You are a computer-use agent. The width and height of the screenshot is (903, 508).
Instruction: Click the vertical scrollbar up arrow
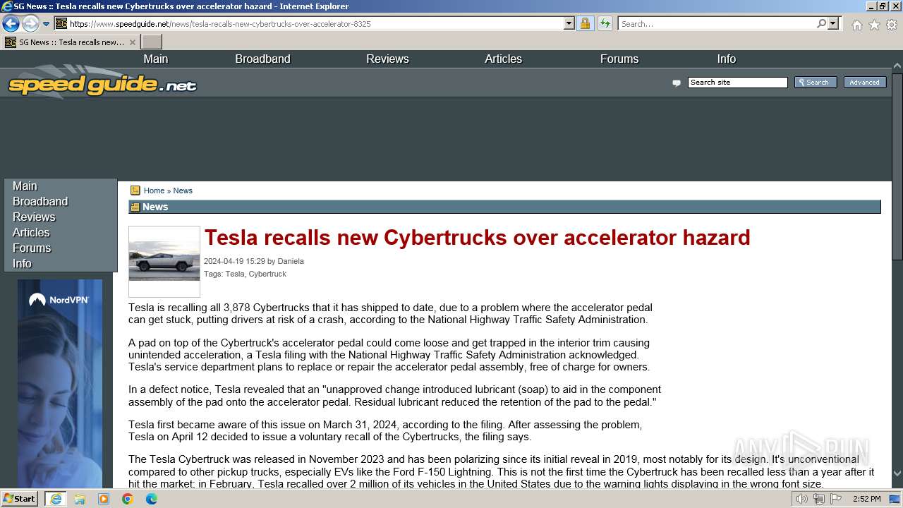897,68
